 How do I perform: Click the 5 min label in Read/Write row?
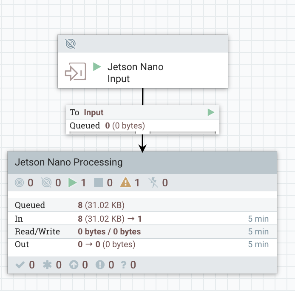tap(258, 231)
